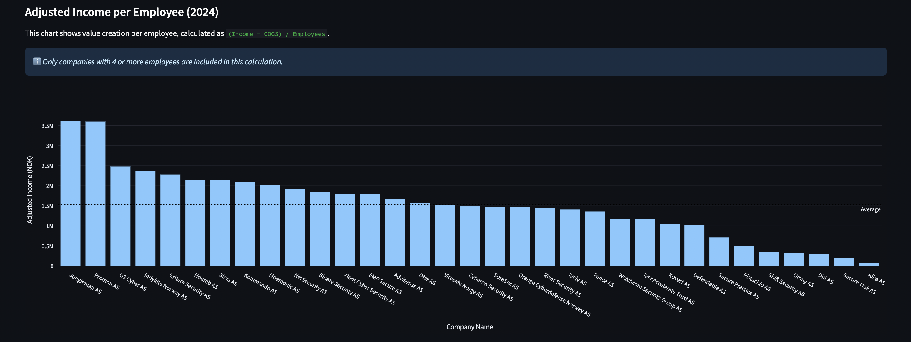Click the info icon in the notice banner

click(x=37, y=61)
